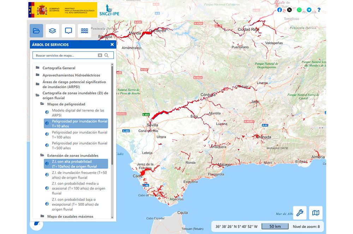The height and width of the screenshot is (234, 353).
Task: Open the comments speech bubble icon
Action: (68, 31)
